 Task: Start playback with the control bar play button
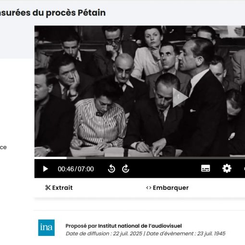point(45,169)
